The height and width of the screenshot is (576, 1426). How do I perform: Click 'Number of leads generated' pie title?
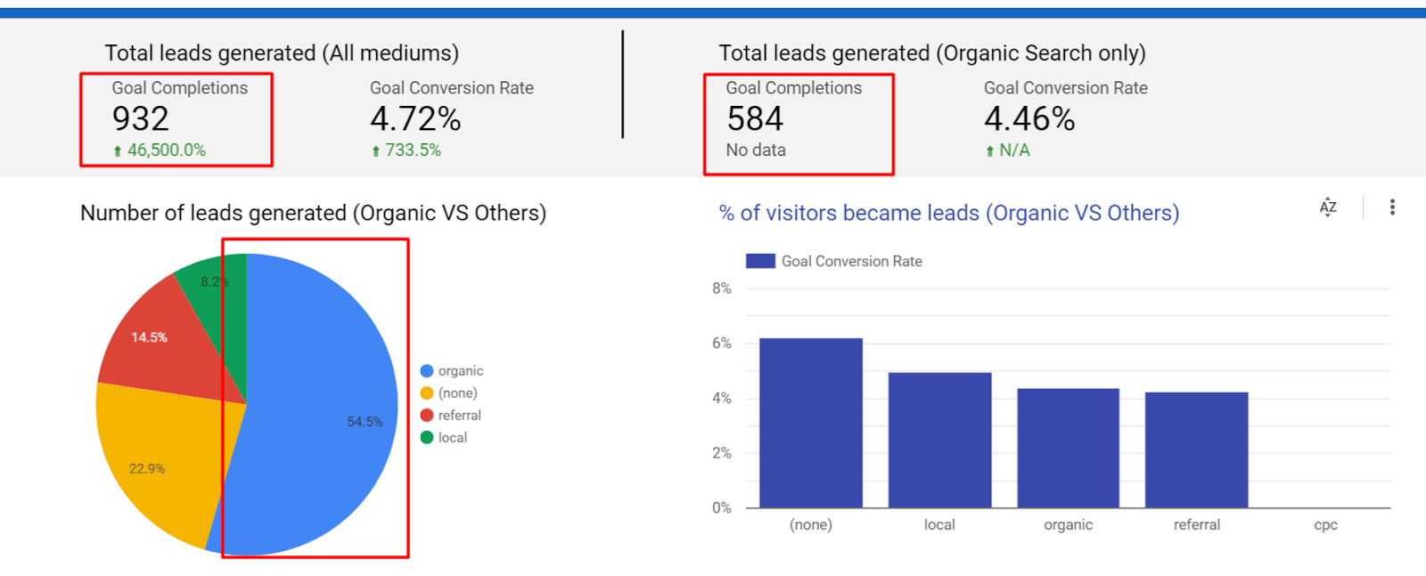tap(313, 214)
